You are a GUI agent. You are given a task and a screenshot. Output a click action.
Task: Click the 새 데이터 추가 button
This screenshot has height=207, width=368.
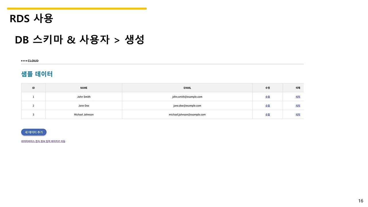pyautogui.click(x=34, y=132)
